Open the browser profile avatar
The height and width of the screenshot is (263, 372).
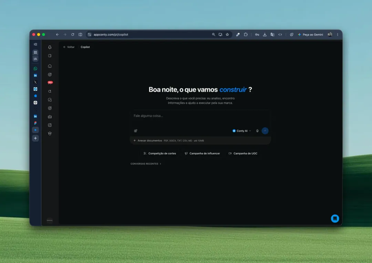[330, 35]
